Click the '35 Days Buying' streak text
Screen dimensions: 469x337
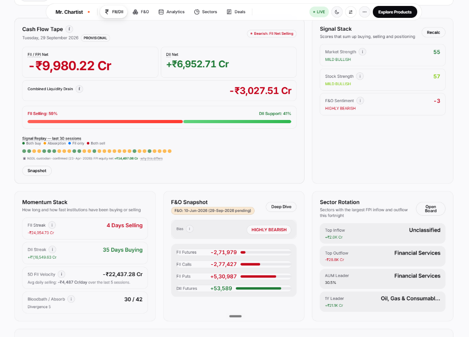pos(123,250)
